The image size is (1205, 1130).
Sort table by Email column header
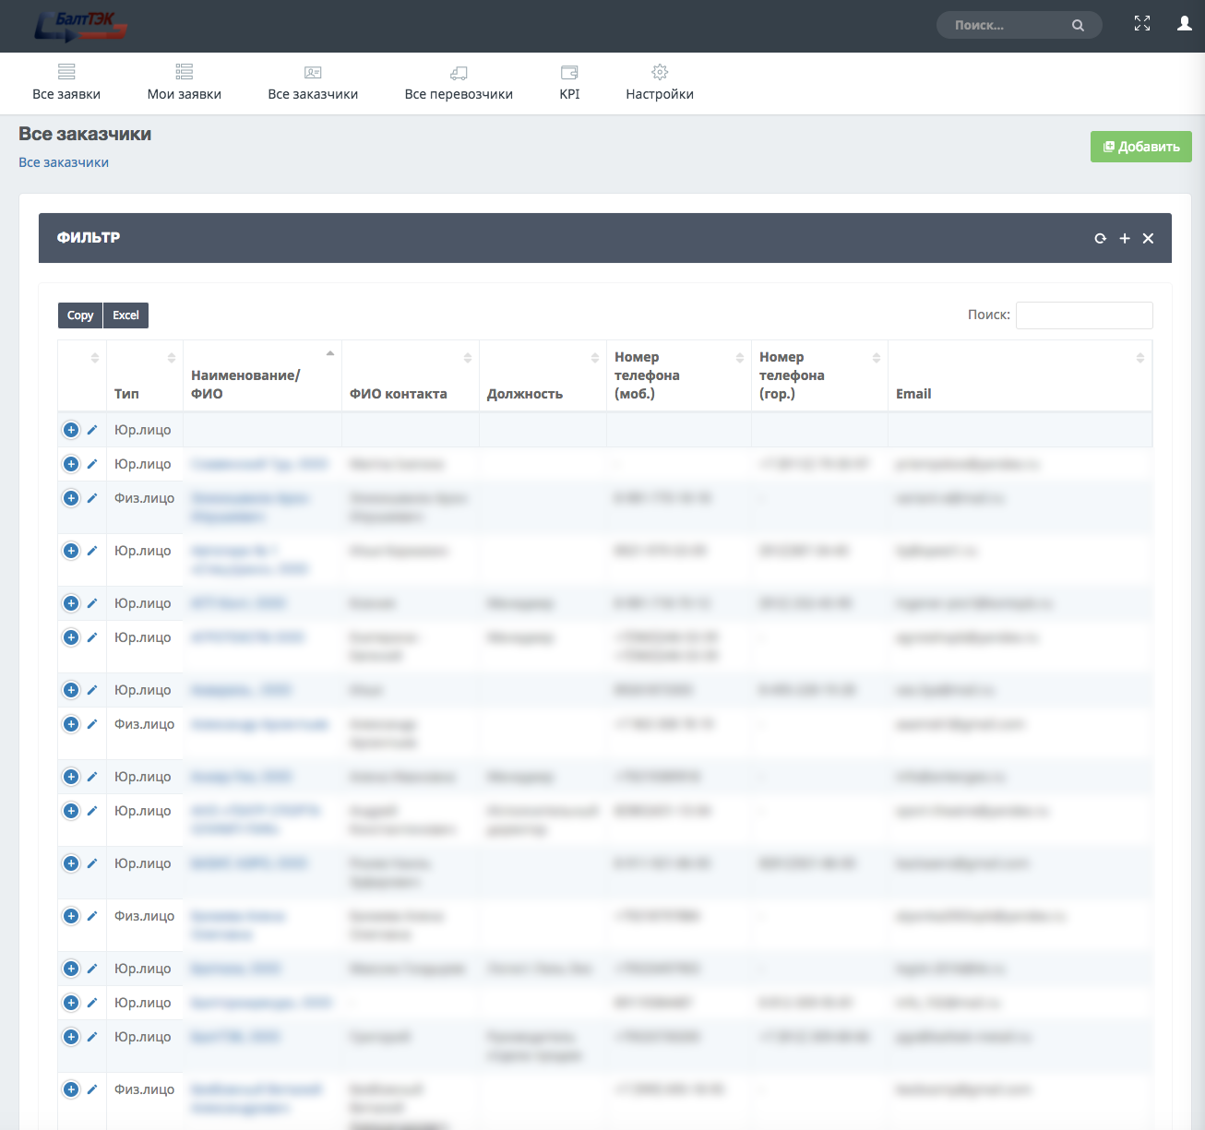tap(1020, 375)
